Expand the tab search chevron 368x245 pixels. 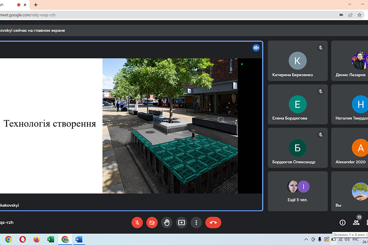pyautogui.click(x=350, y=4)
